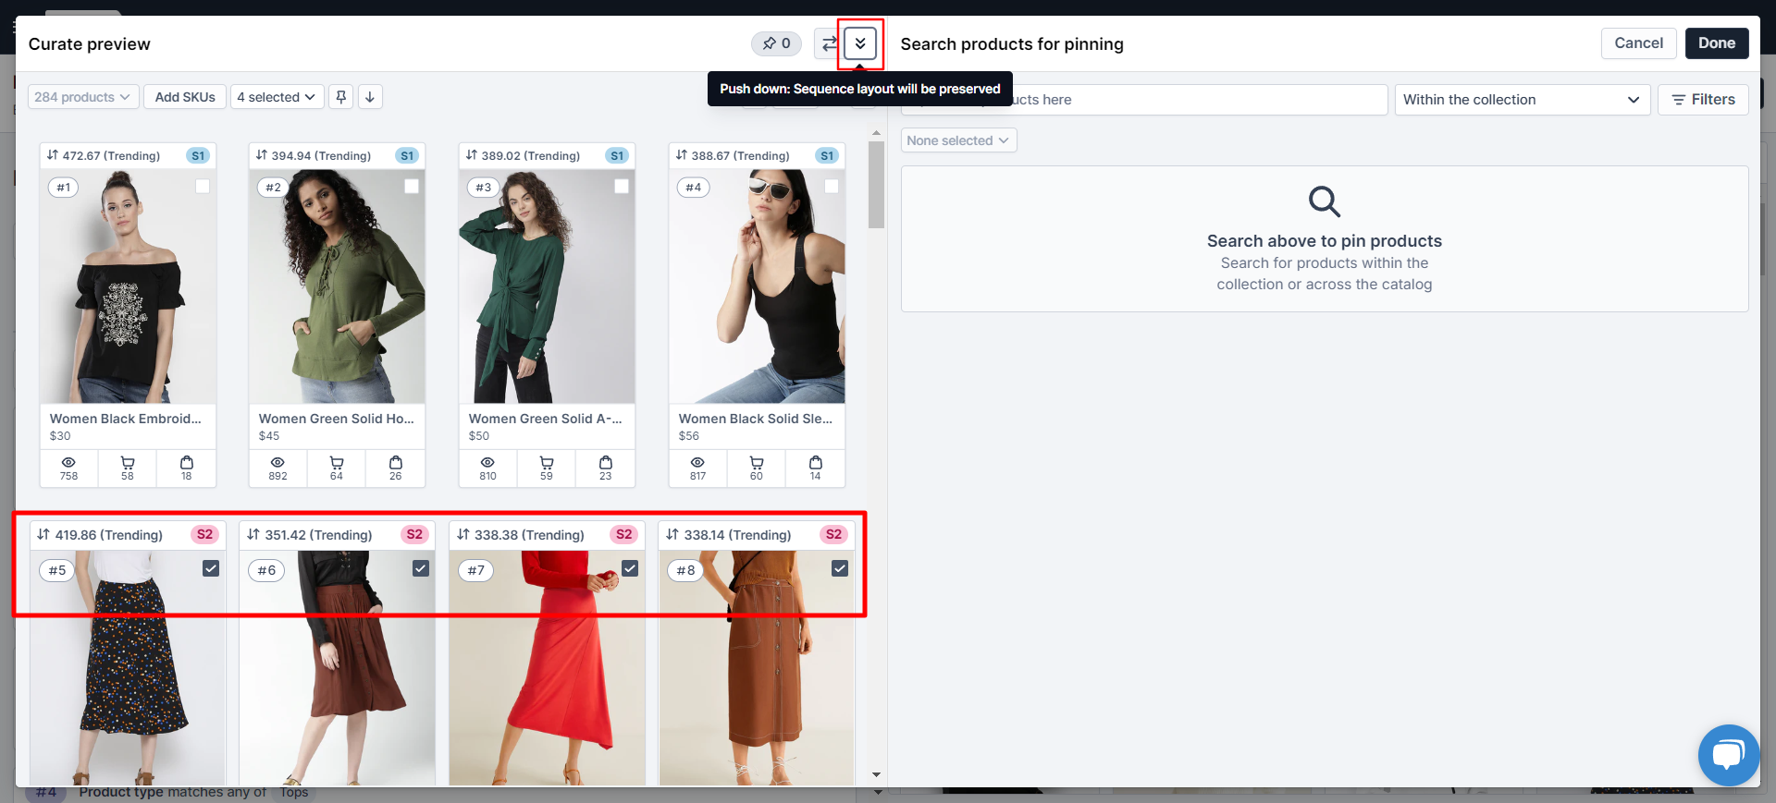Click the search magnifier icon in empty state

[1324, 201]
